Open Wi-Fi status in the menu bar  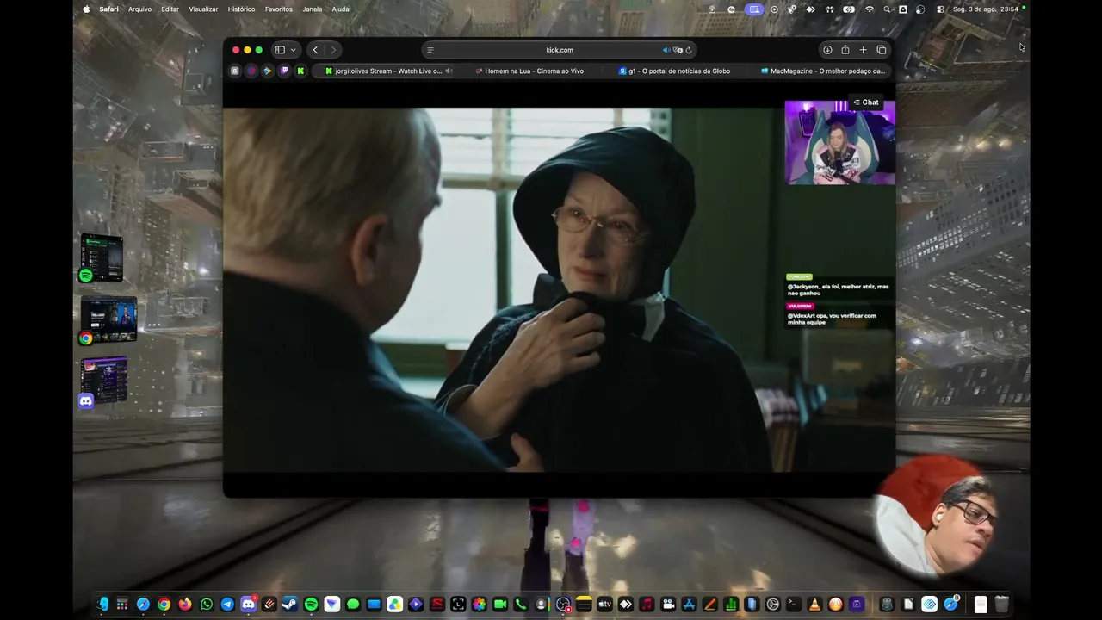pos(870,9)
